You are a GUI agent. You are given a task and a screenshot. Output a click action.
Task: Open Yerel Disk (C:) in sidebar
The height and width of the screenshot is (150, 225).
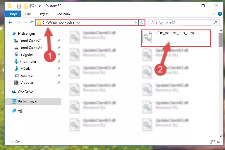(31, 41)
